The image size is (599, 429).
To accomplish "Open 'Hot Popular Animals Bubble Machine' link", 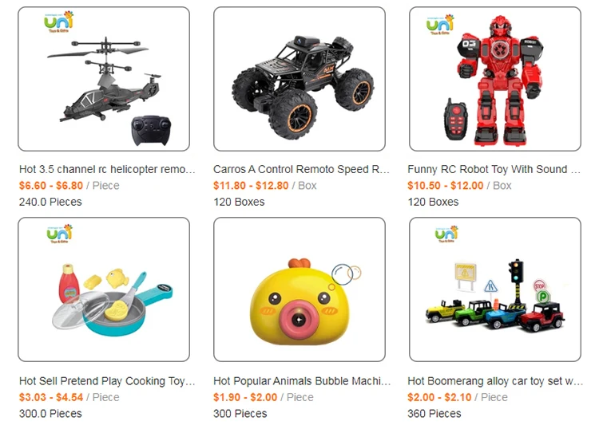I will [x=302, y=381].
